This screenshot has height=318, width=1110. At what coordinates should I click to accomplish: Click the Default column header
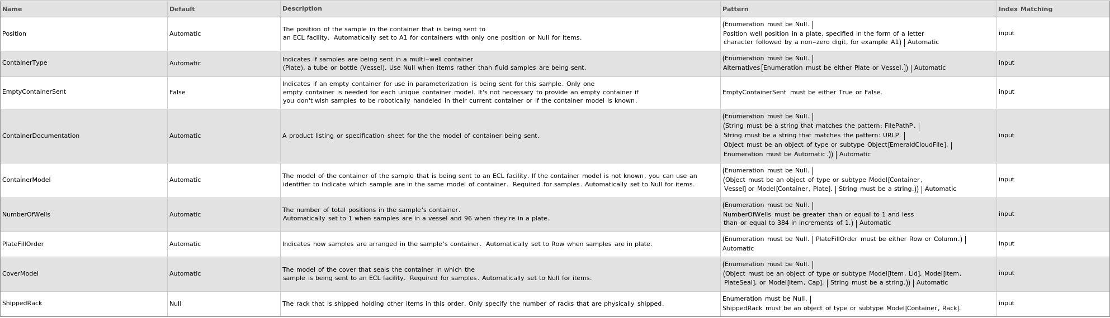(x=182, y=9)
